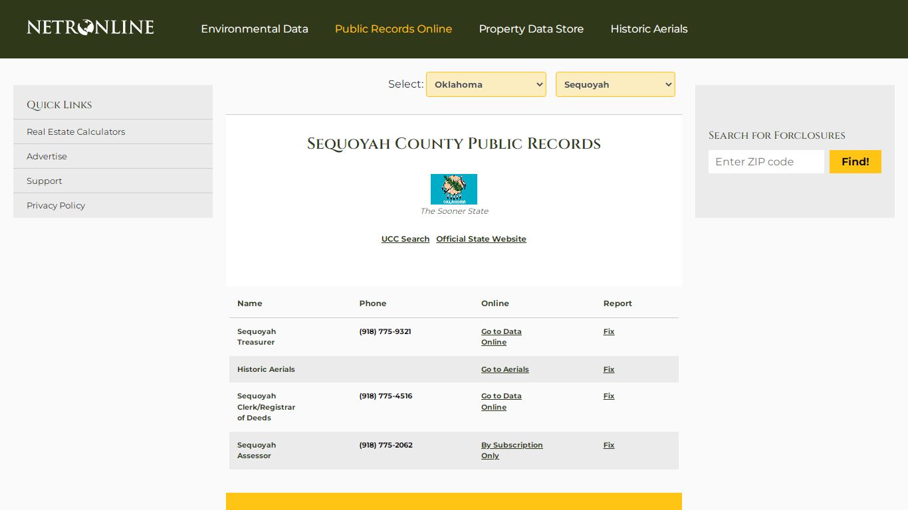This screenshot has width=908, height=510.
Task: Open the Privacy Policy quick link
Action: (56, 205)
